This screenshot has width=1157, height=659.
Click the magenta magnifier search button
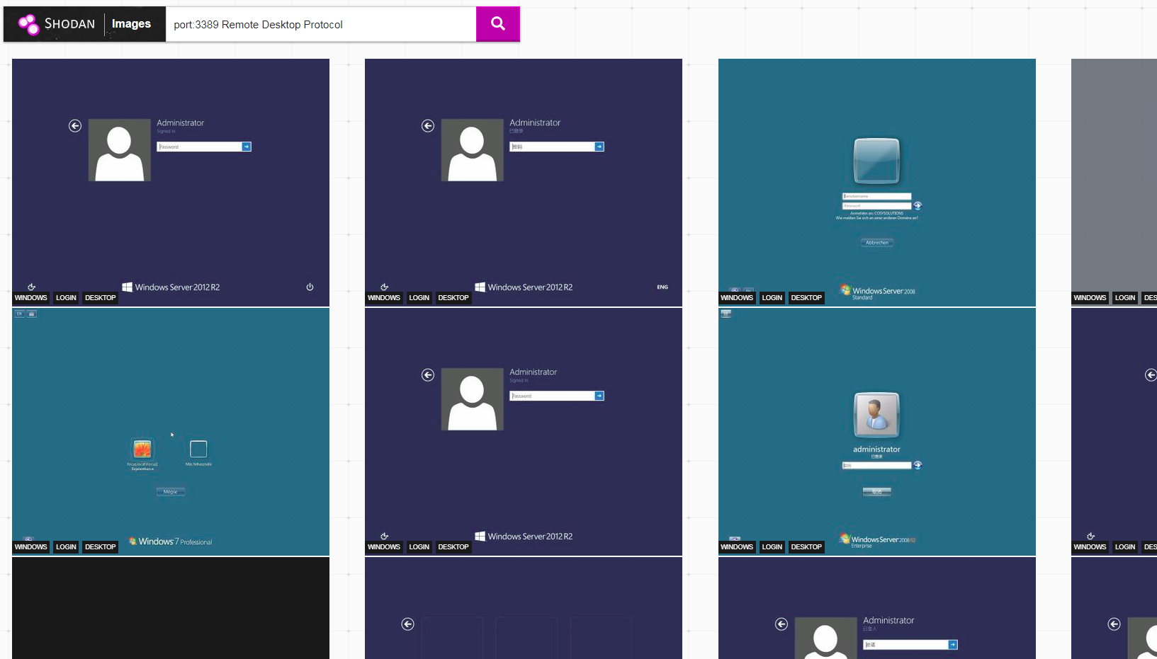pos(498,24)
